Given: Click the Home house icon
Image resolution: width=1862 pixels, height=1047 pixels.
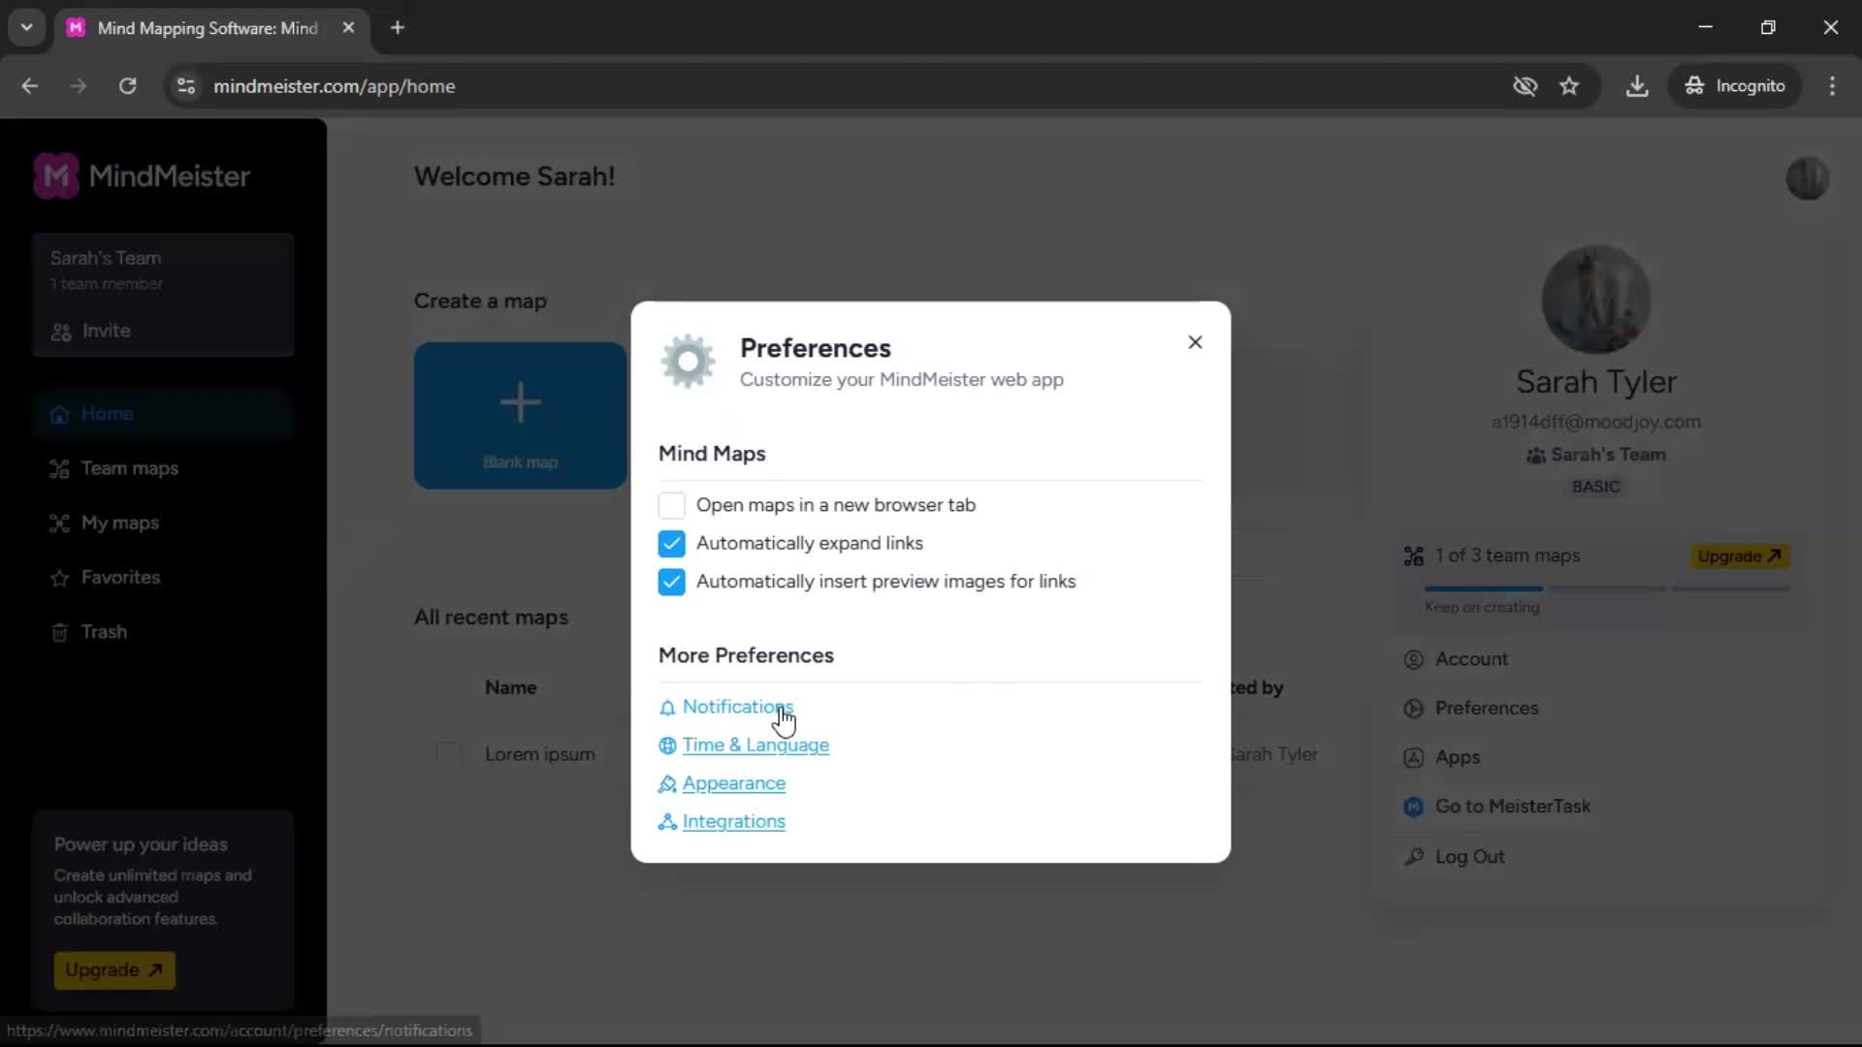Looking at the screenshot, I should tap(59, 414).
